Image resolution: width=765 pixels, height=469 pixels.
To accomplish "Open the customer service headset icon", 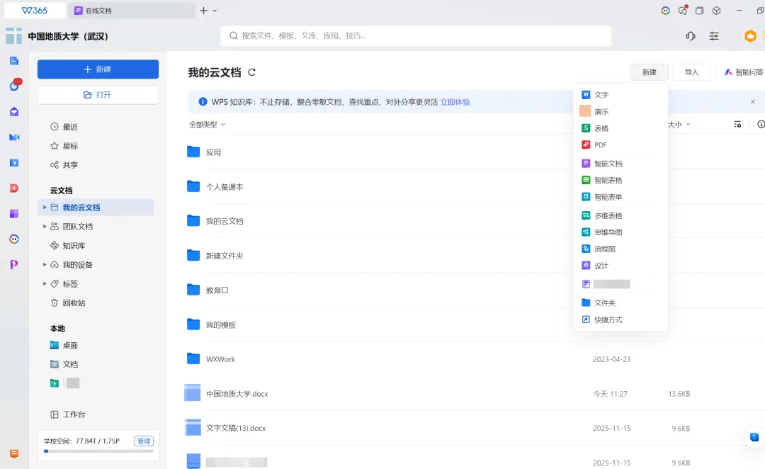I will tap(691, 36).
